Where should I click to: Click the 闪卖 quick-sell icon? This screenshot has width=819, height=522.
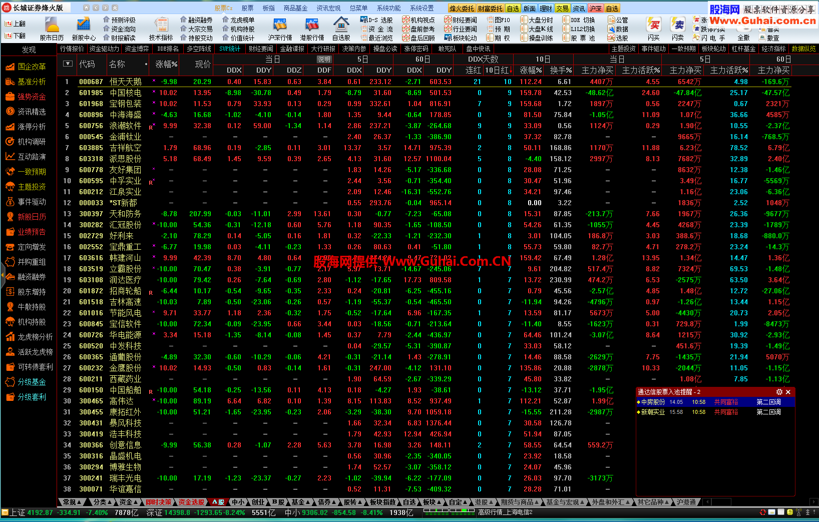[678, 29]
